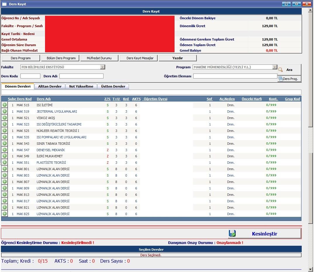The height and width of the screenshot is (272, 314).
Task: Click plus icon for MAK 807 row
Action: click(4, 182)
